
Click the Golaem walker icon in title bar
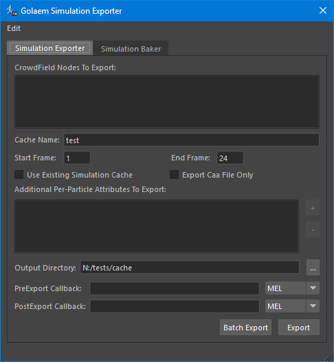click(12, 11)
